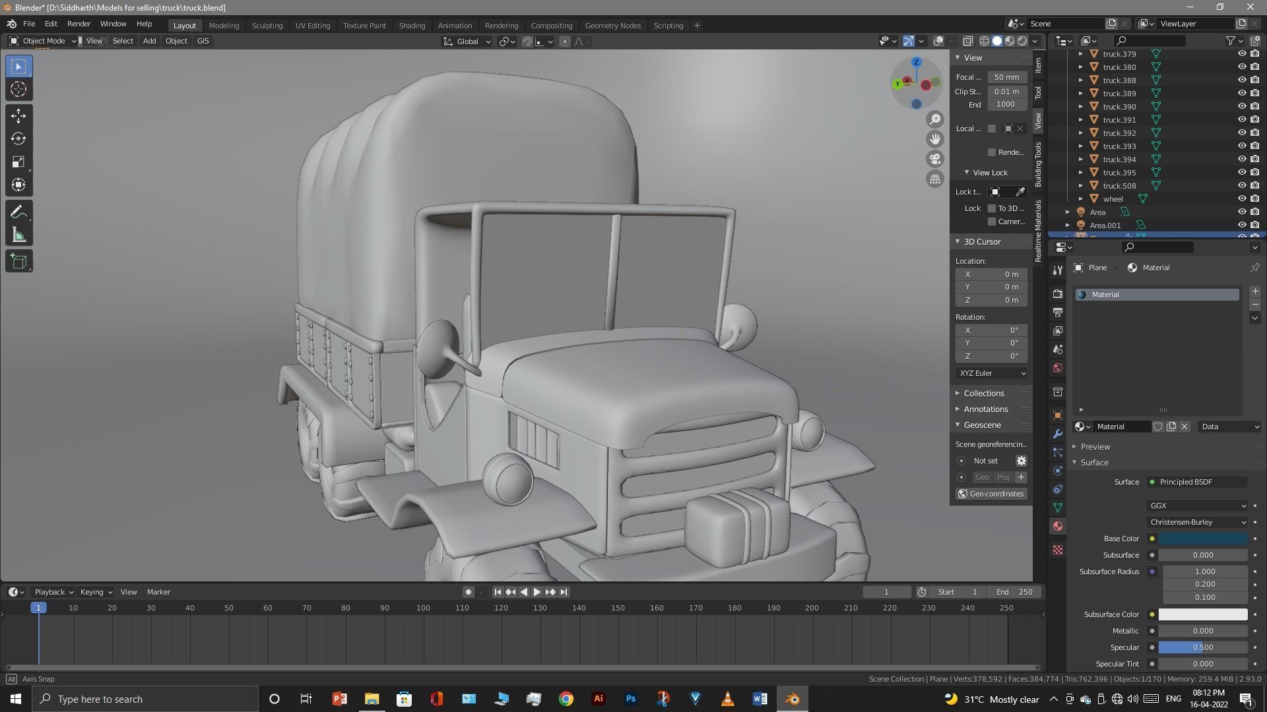1267x712 pixels.
Task: Click the zoom view magnifier icon
Action: (x=935, y=119)
